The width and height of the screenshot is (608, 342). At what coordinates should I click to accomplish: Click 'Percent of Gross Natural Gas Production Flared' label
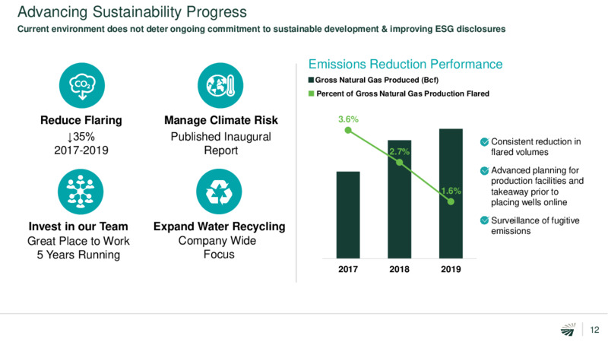pyautogui.click(x=403, y=93)
